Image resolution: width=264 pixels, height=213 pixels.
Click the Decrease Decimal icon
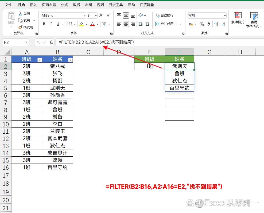(223, 24)
